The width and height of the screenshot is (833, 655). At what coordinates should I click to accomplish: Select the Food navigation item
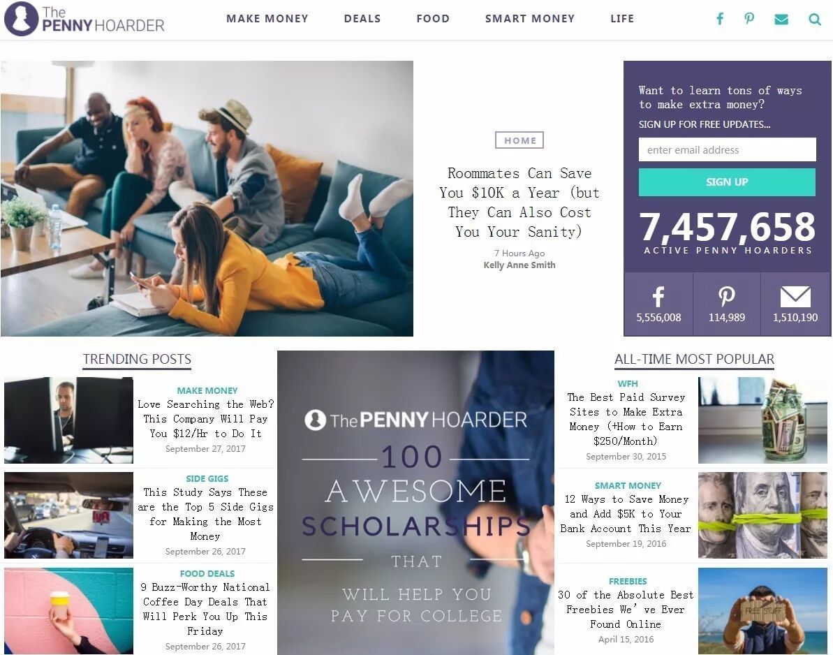[x=433, y=19]
